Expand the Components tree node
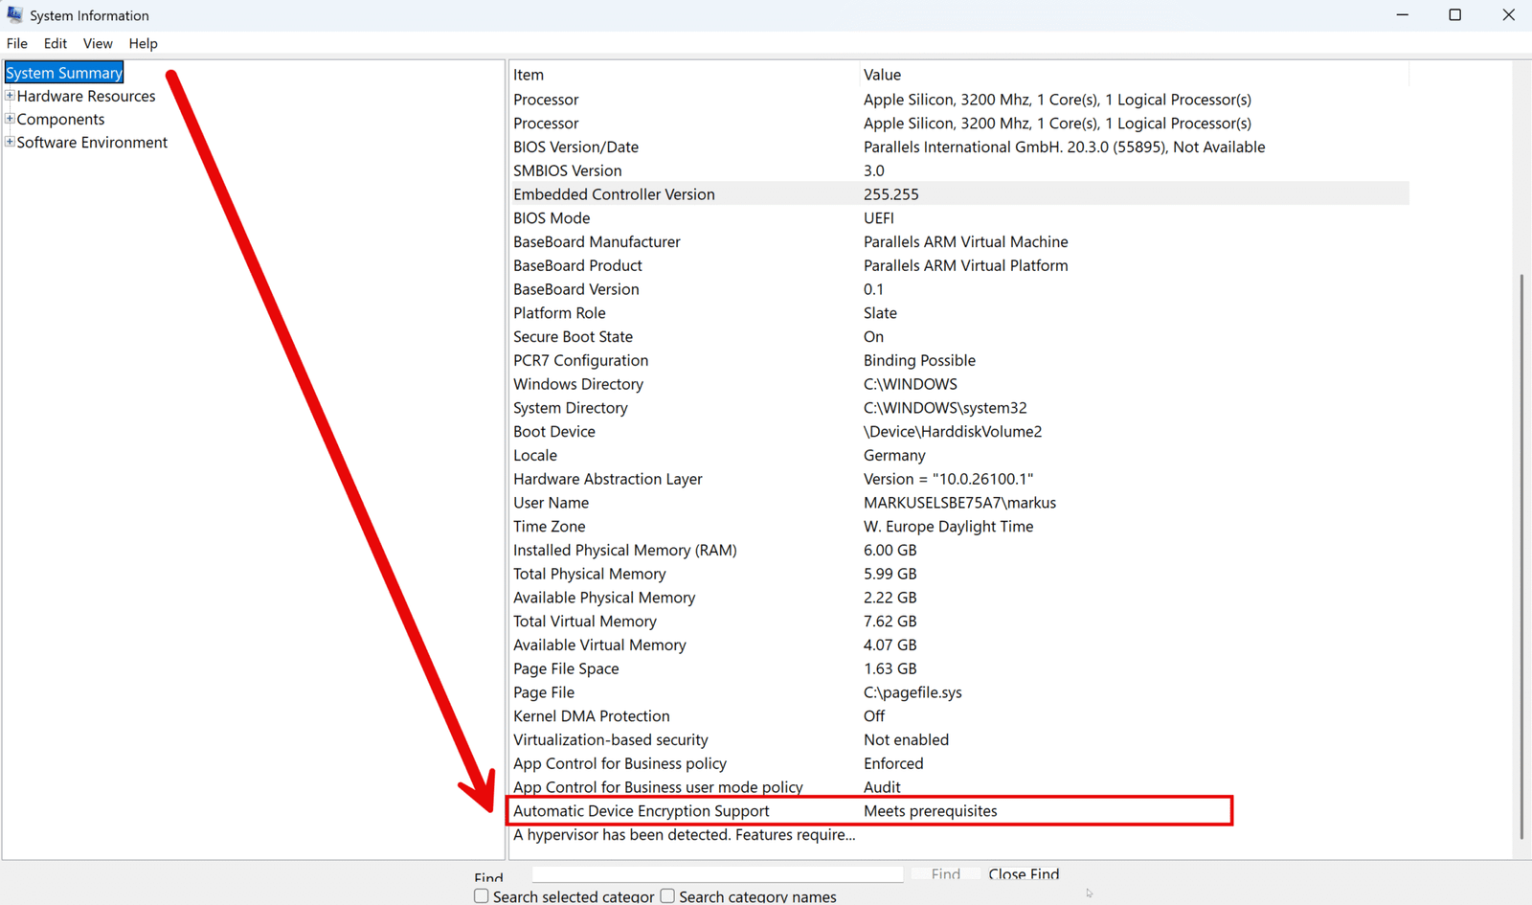 (10, 119)
